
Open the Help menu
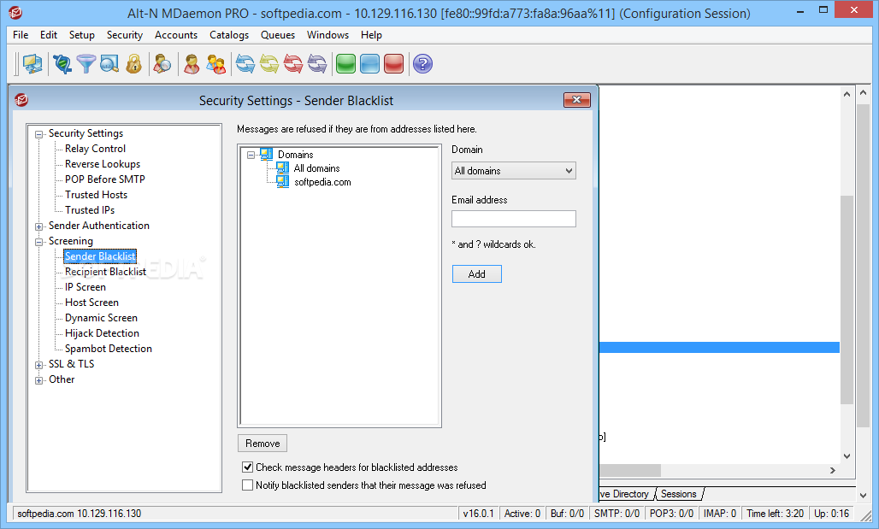point(371,35)
